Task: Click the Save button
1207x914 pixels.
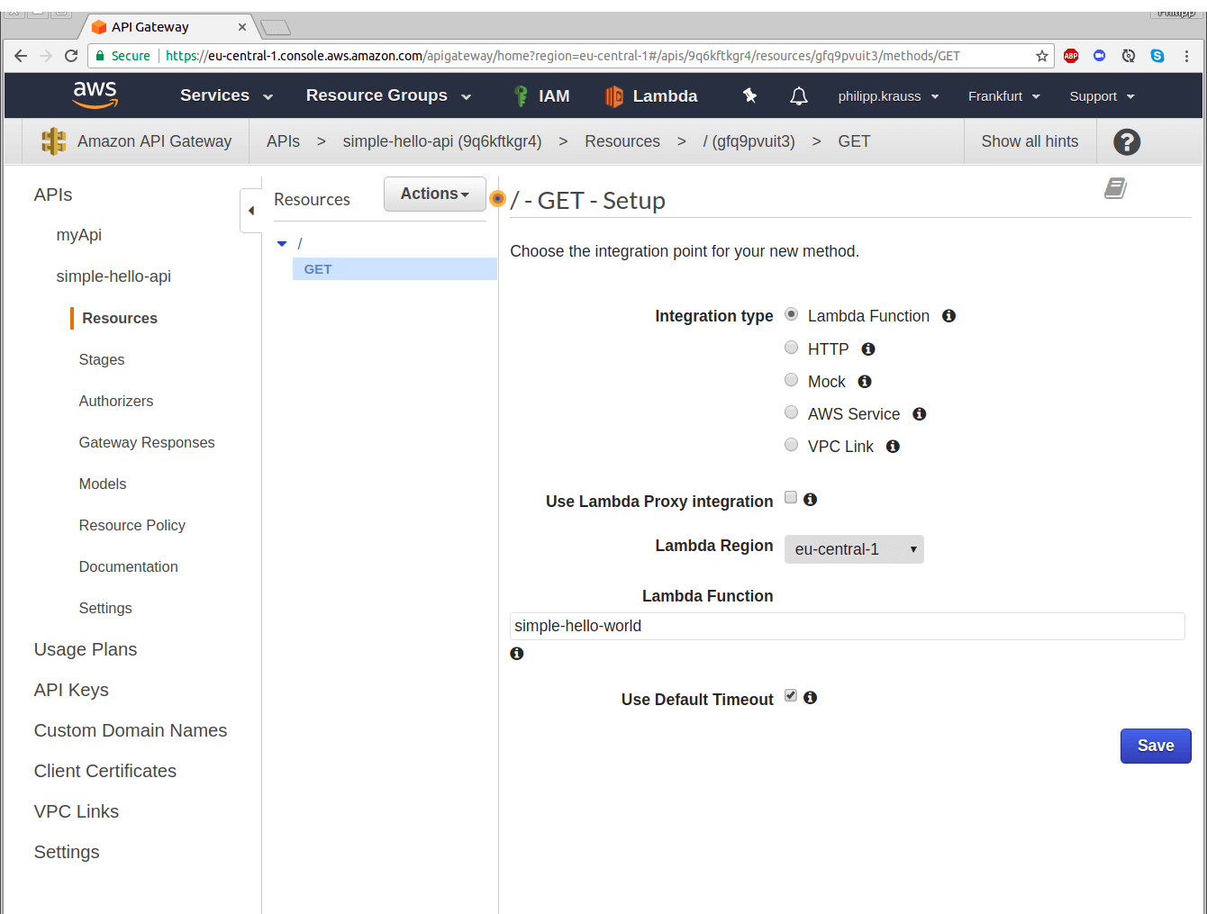Action: coord(1155,746)
